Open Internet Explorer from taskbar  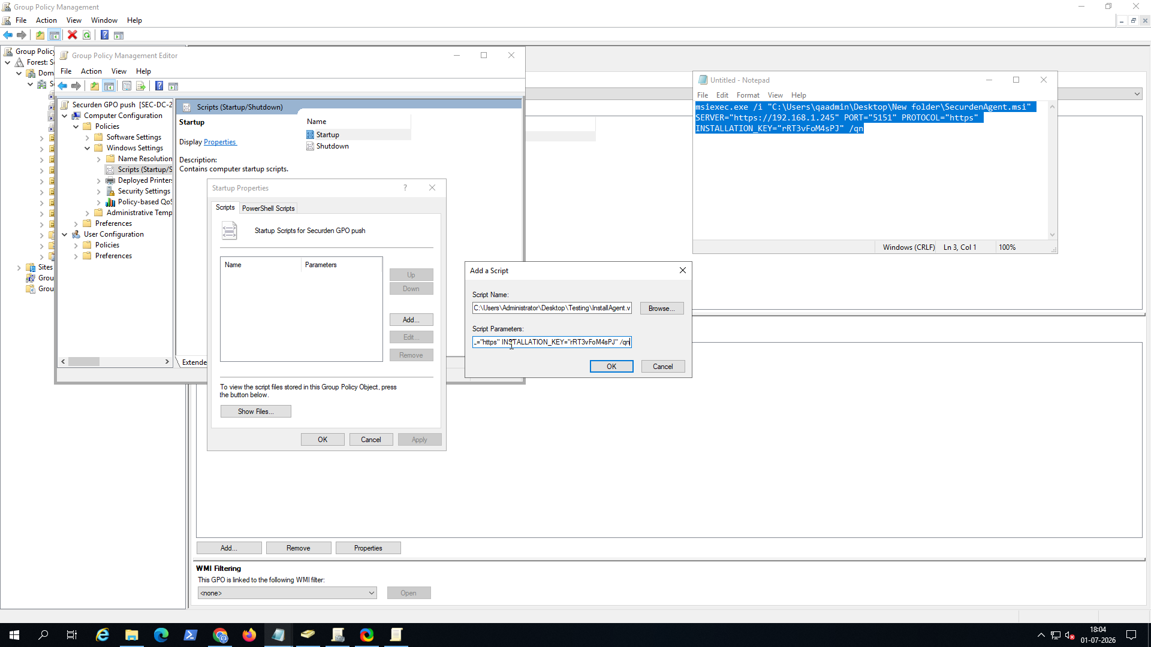[x=103, y=635]
